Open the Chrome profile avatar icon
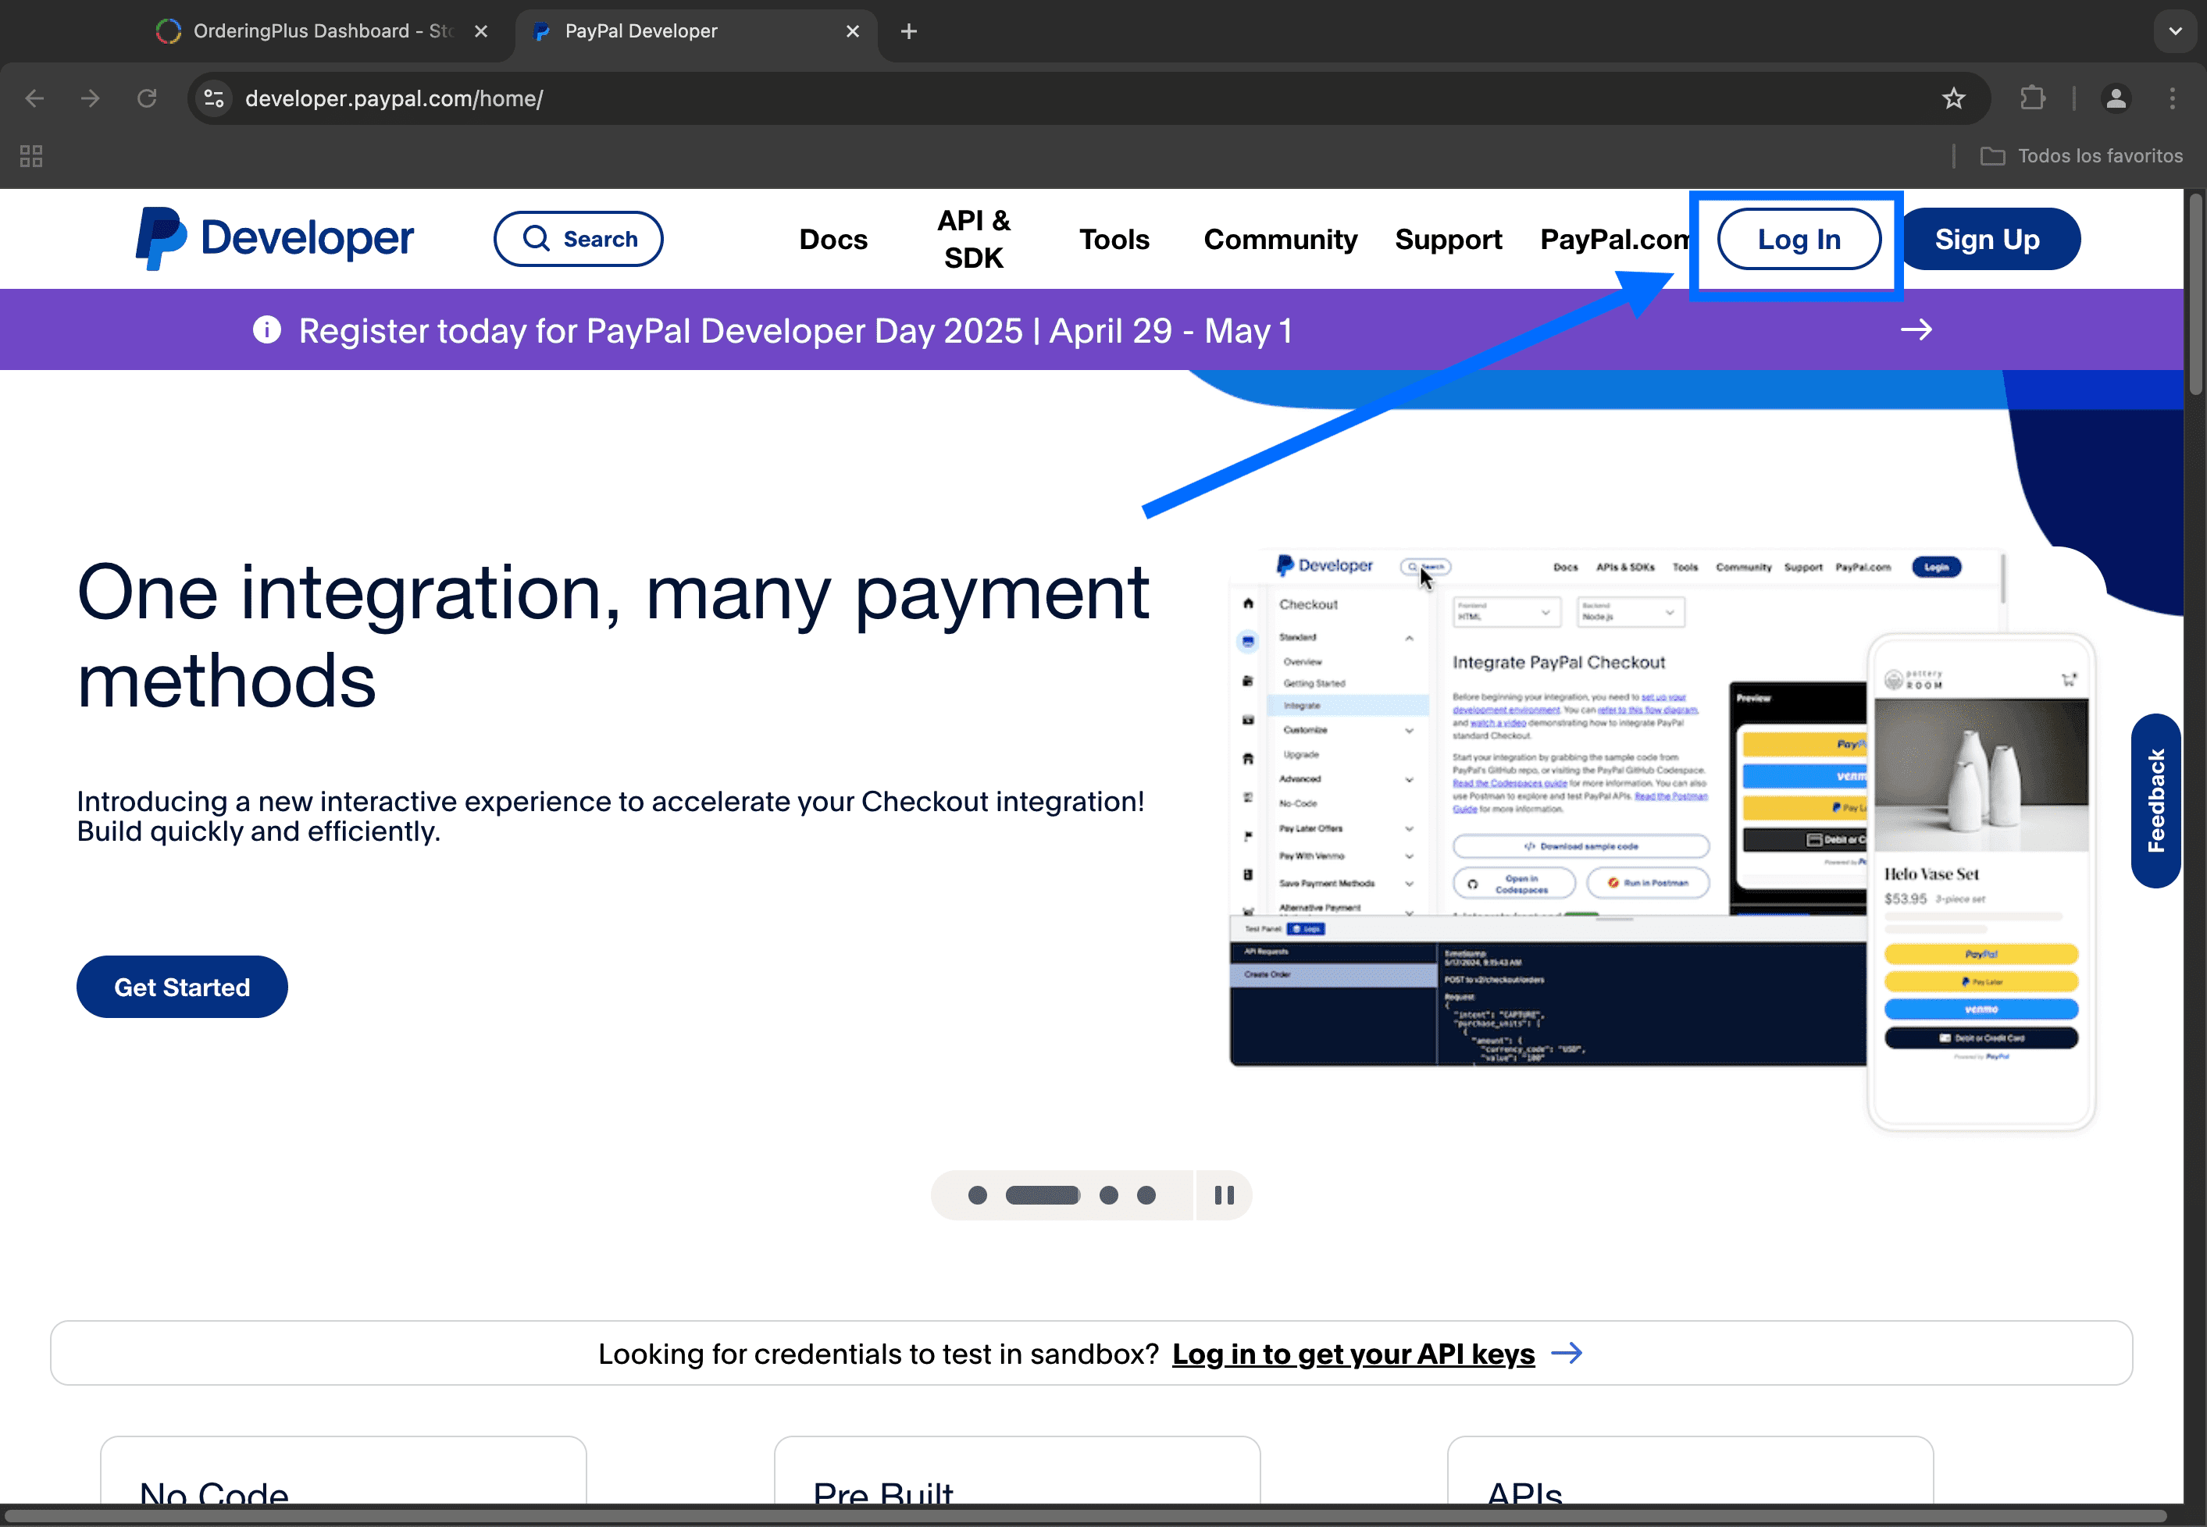This screenshot has height=1527, width=2207. click(x=2115, y=98)
